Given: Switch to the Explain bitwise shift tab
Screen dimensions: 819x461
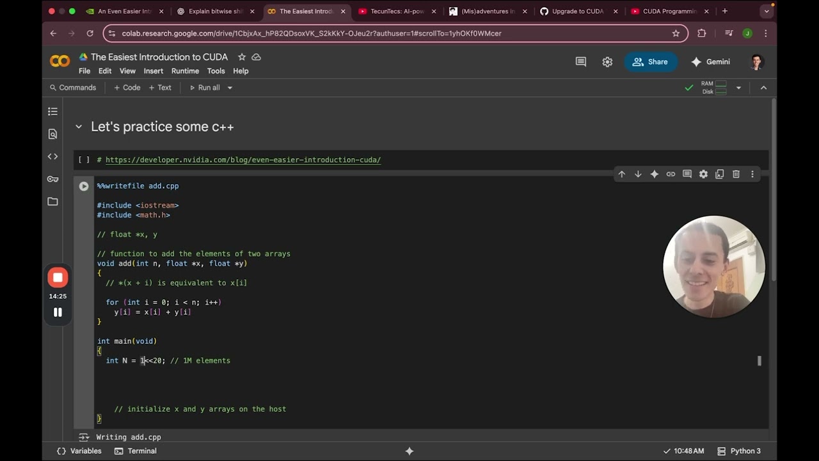Looking at the screenshot, I should click(x=215, y=11).
